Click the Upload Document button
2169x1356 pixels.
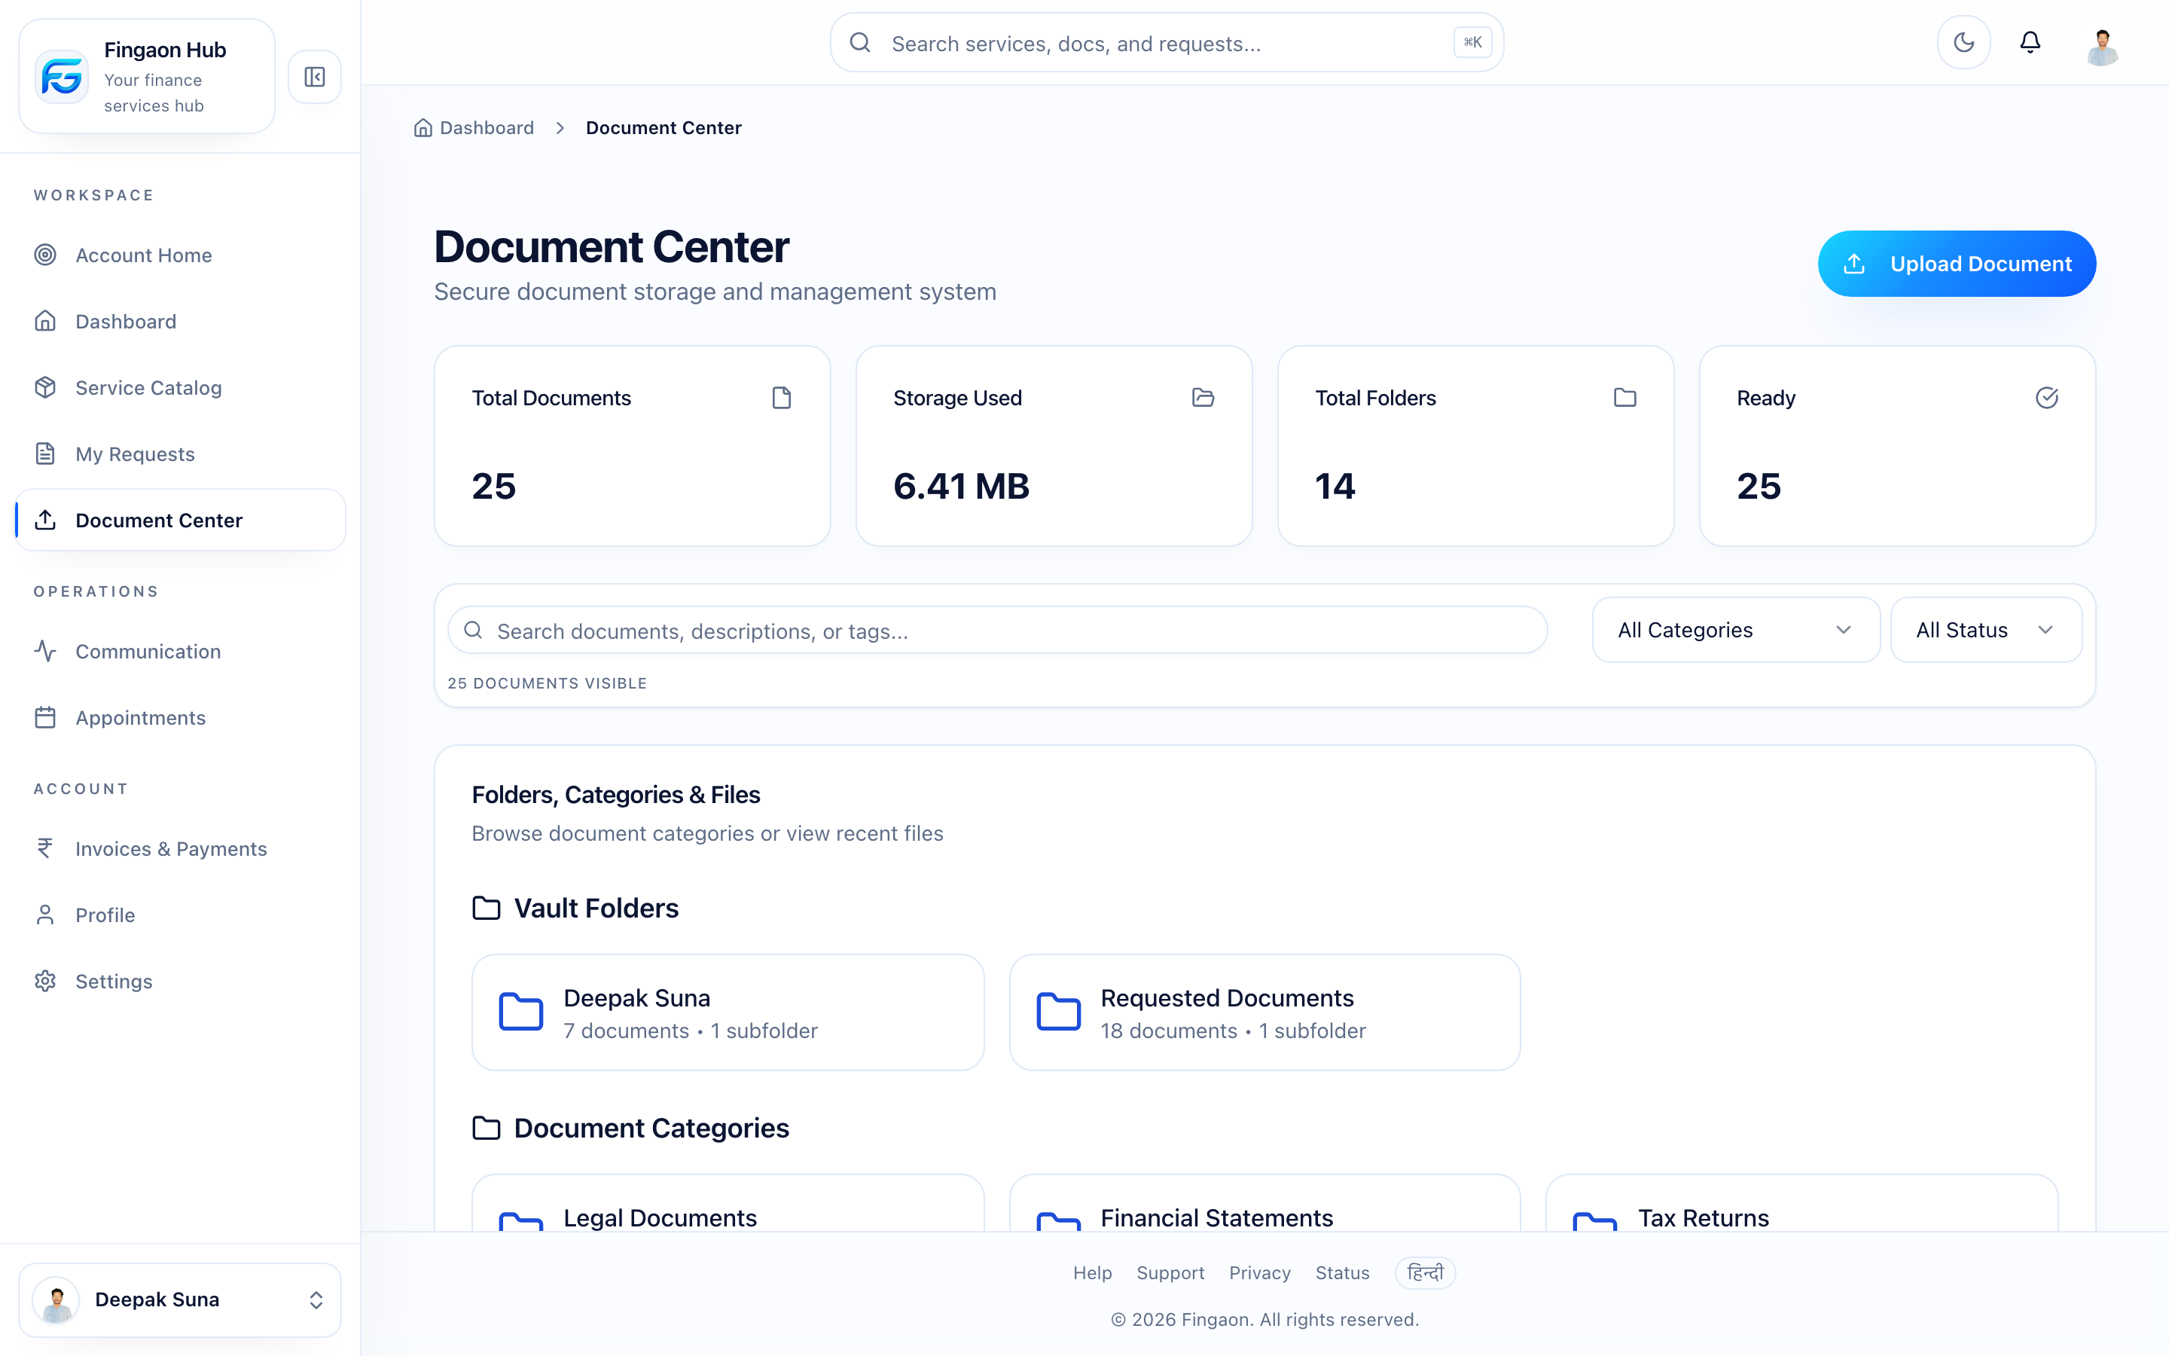(1957, 264)
